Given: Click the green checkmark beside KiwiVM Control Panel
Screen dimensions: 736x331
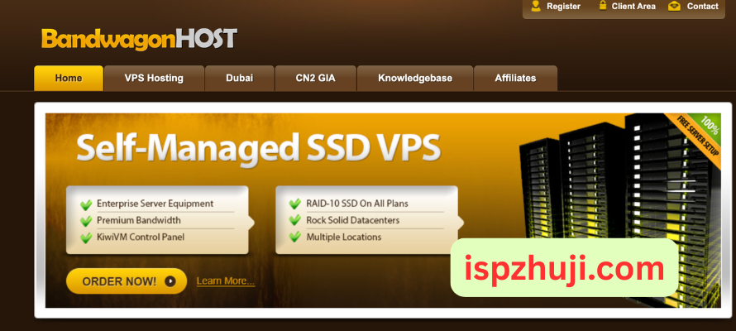Looking at the screenshot, I should tap(86, 238).
